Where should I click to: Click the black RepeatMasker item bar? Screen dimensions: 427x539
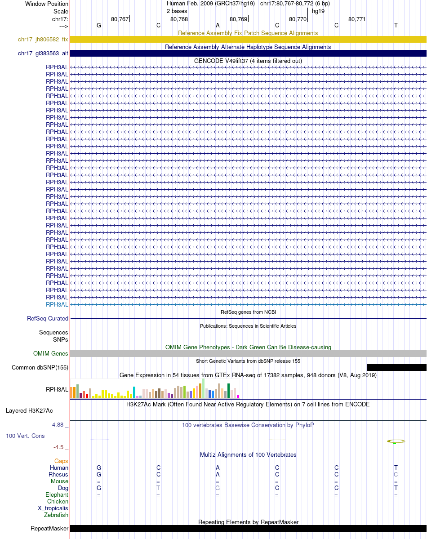tap(248, 528)
